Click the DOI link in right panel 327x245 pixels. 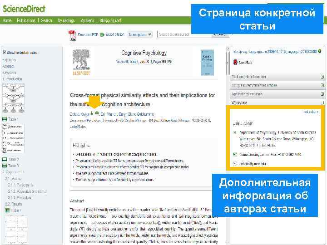tap(275, 51)
